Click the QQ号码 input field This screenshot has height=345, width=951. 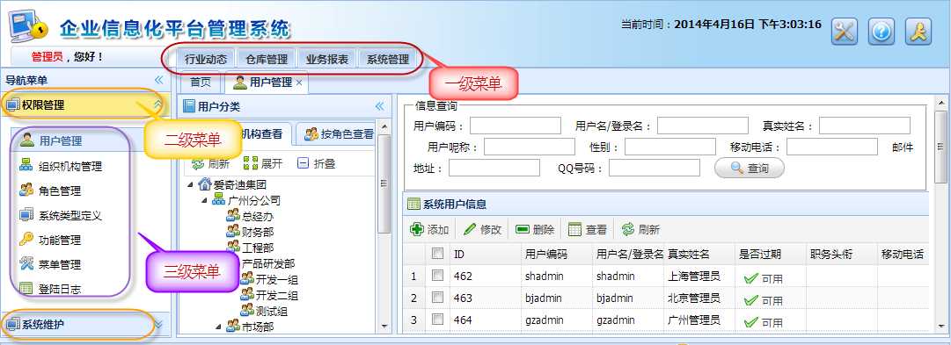(655, 168)
